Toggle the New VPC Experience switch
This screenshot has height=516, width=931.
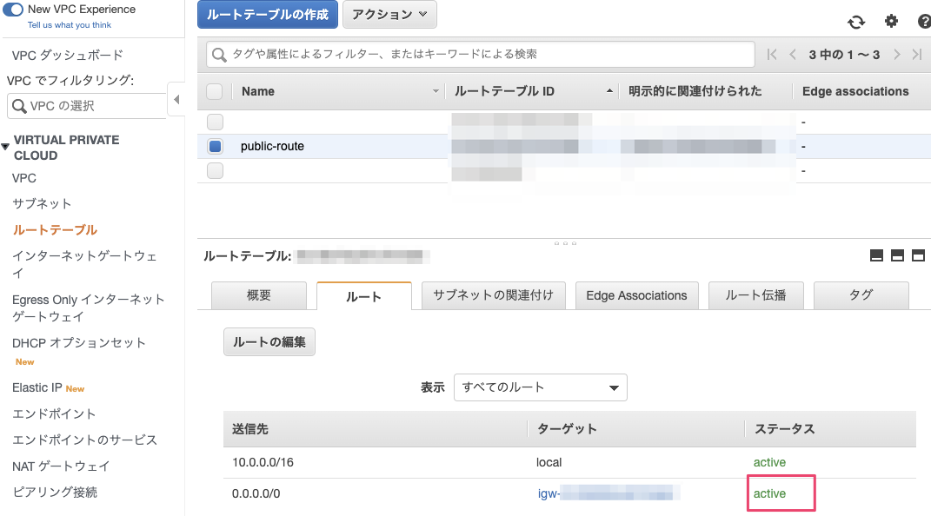[13, 10]
